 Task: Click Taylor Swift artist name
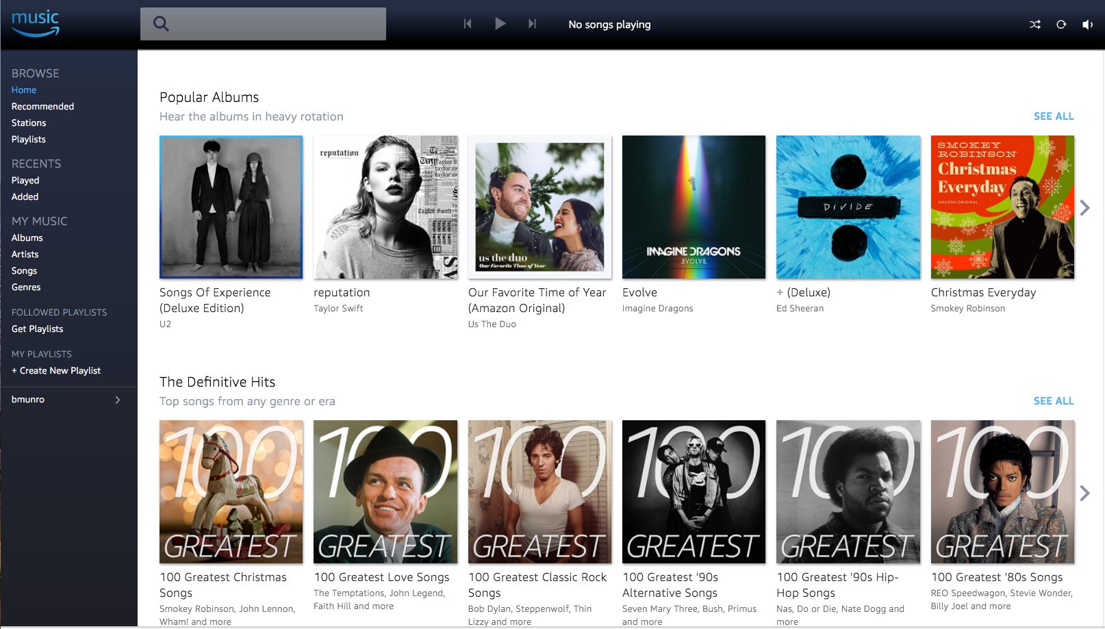[x=338, y=309]
